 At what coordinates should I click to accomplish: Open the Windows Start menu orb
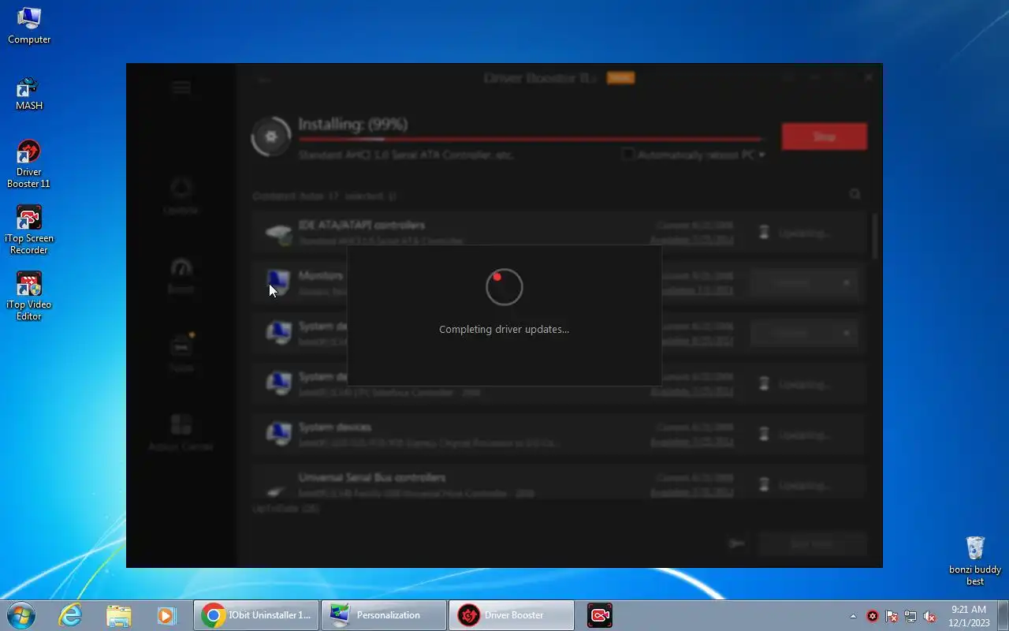tap(21, 615)
